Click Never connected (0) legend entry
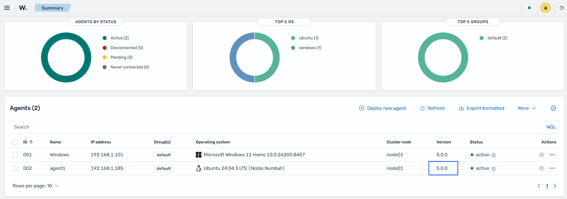This screenshot has height=199, width=567. tap(126, 67)
